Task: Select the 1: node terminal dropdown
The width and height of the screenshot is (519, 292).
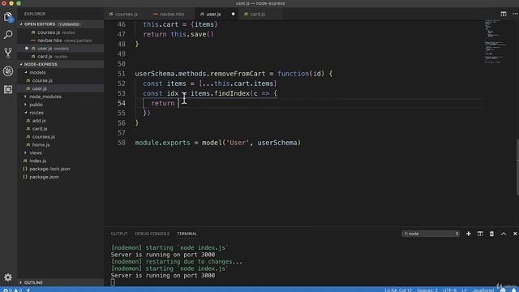Action: pos(431,234)
